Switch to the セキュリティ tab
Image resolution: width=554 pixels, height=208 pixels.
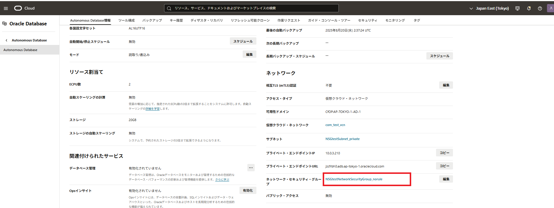coord(367,20)
